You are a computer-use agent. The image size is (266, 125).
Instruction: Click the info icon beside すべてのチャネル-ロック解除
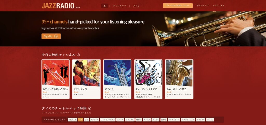point(90,108)
